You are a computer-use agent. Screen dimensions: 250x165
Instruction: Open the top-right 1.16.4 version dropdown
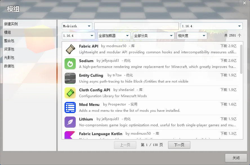coord(212,26)
